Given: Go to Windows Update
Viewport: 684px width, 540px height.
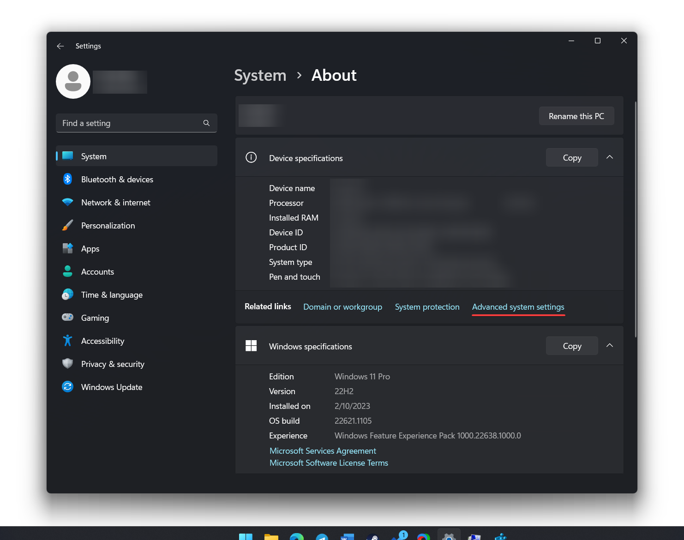Looking at the screenshot, I should [137, 387].
